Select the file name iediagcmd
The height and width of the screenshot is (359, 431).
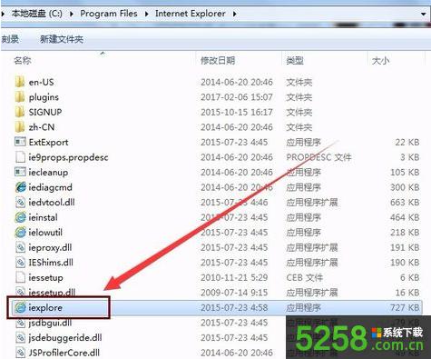click(x=50, y=187)
